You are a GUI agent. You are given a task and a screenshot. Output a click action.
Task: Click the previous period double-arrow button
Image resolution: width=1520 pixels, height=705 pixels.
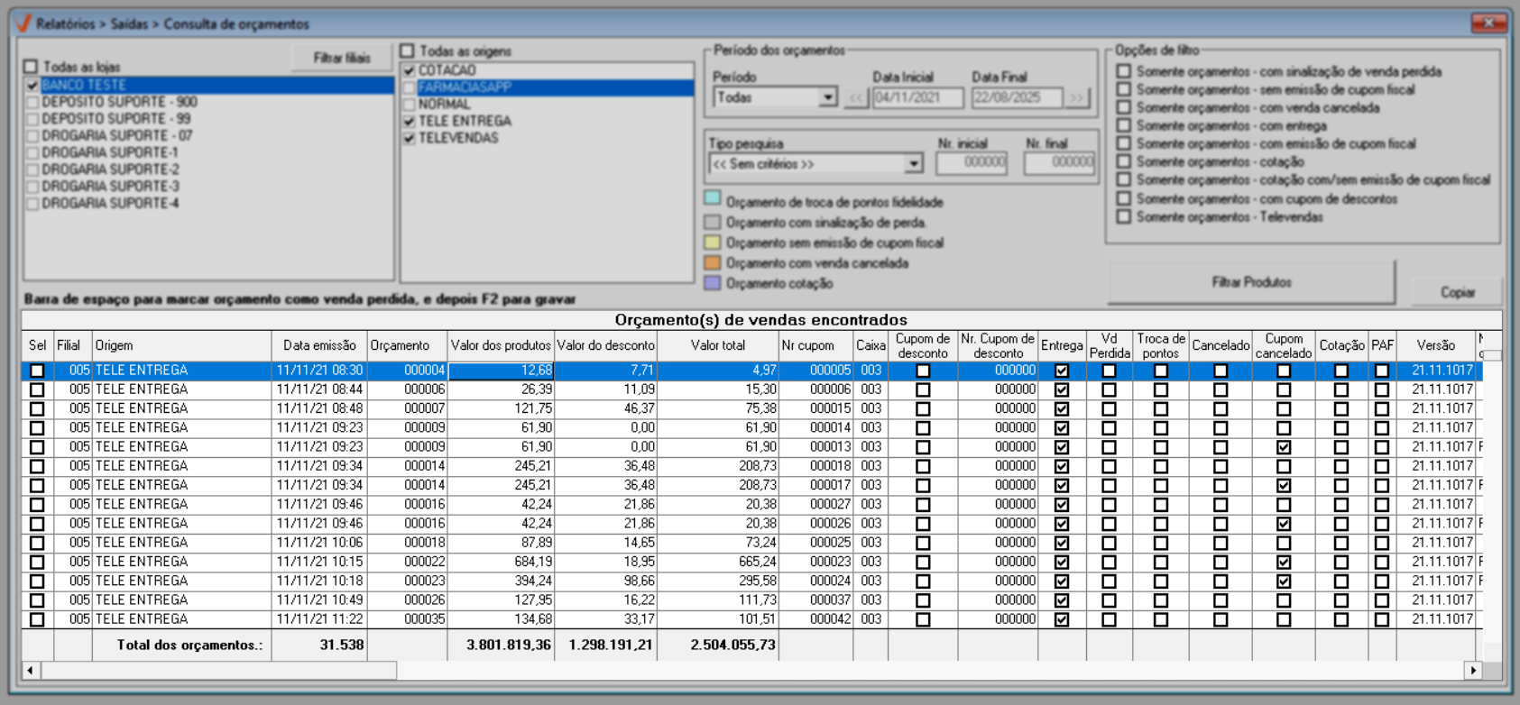click(x=855, y=97)
